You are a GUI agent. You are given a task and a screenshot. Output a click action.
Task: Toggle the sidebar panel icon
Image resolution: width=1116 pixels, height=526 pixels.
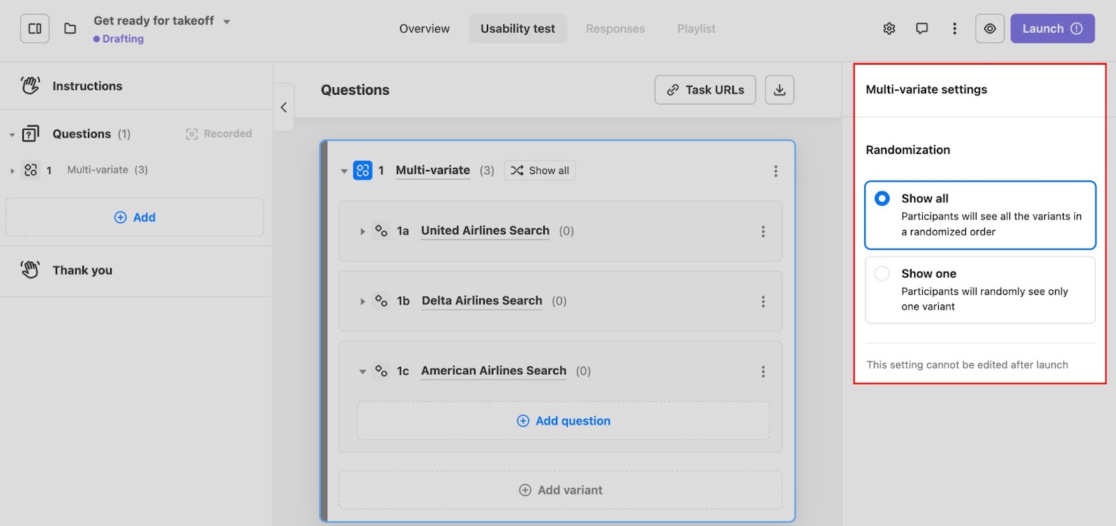[35, 29]
